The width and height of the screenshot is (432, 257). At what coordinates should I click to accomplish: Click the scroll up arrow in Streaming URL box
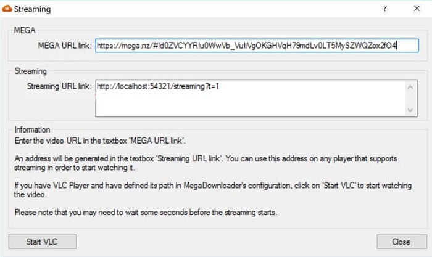coord(410,88)
